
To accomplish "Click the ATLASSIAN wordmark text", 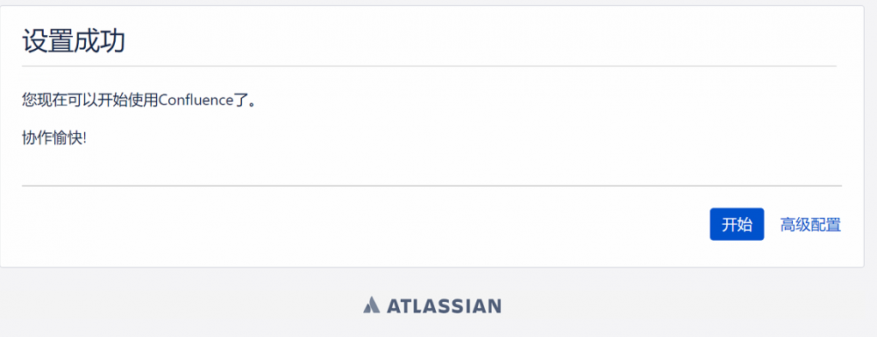I will click(x=443, y=305).
